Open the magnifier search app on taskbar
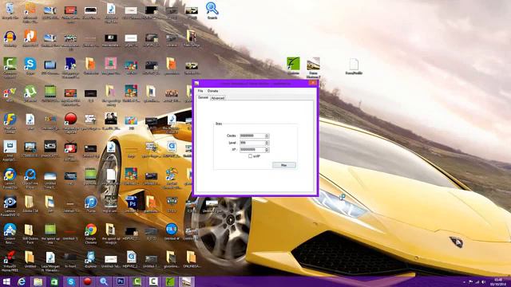The height and width of the screenshot is (287, 511). coord(104,281)
